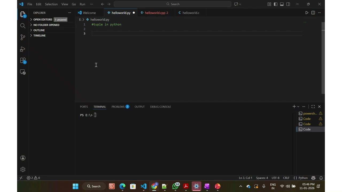Click unsaved dot on helloworld.py tab
Viewport: 342px width, 192px height.
coord(134,13)
